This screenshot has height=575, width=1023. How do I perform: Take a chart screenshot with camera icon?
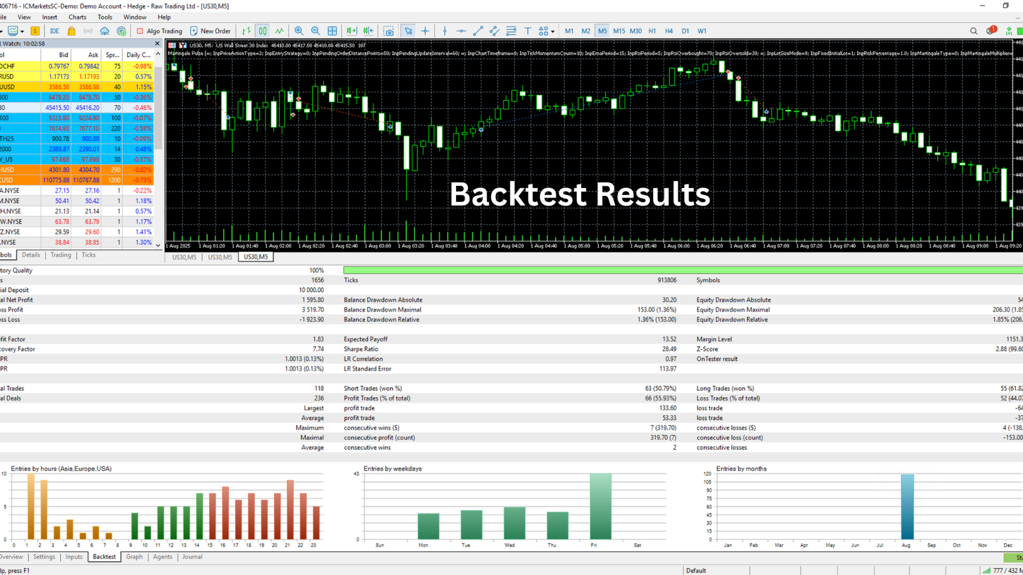pyautogui.click(x=389, y=31)
